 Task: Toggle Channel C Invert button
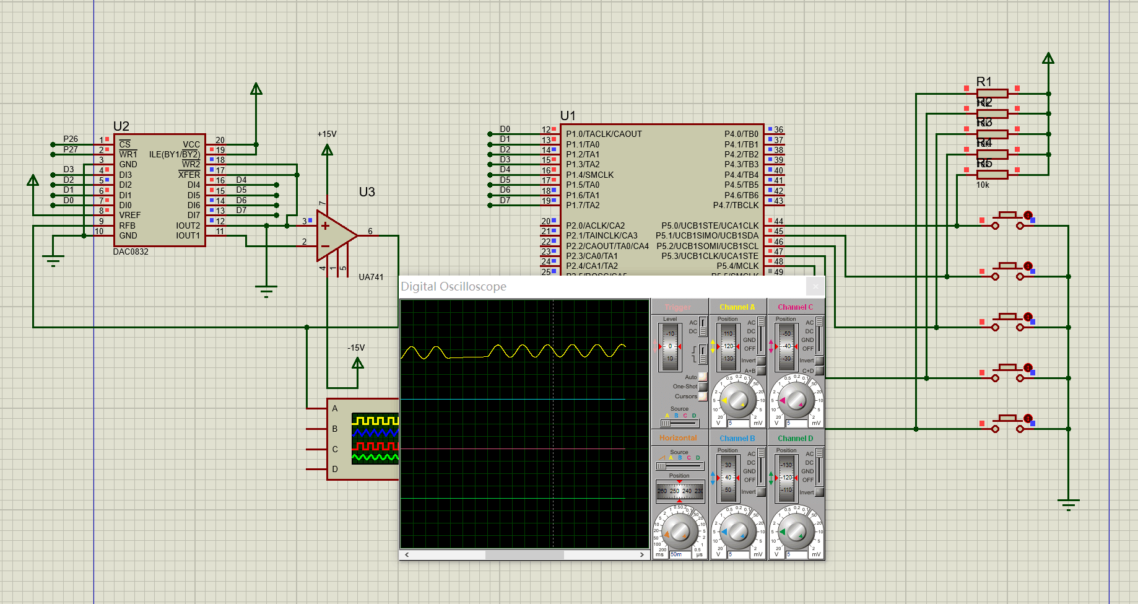[x=819, y=361]
